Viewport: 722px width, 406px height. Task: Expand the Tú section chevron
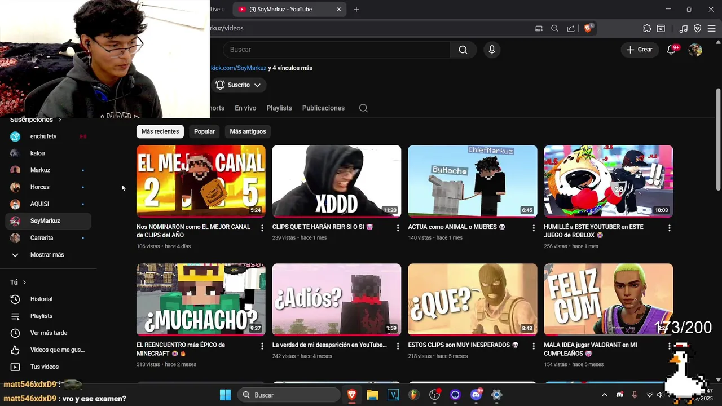(x=24, y=283)
